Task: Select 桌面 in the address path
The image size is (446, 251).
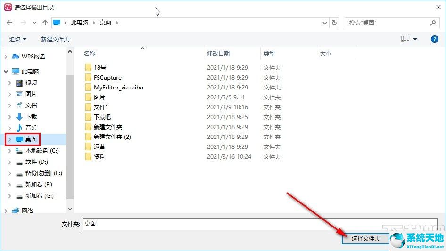Action: click(105, 23)
